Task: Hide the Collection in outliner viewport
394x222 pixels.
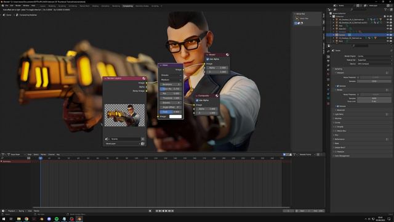Action: coord(387,17)
